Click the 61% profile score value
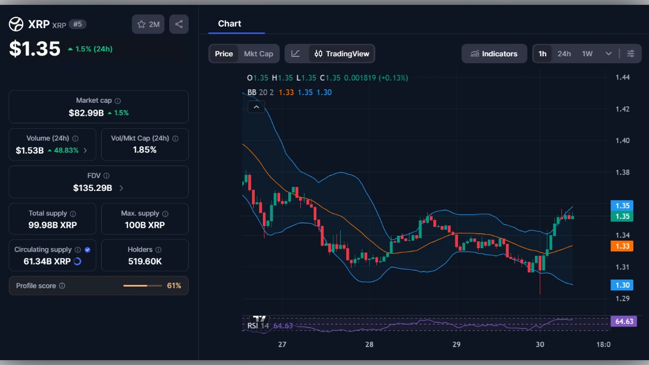Viewport: 649px width, 365px height. [174, 286]
